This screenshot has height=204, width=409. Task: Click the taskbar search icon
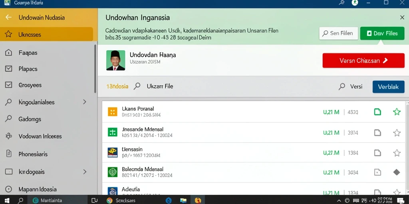[x=20, y=200]
